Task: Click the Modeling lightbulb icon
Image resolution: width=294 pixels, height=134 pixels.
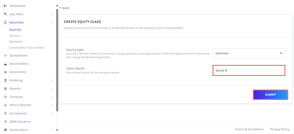Action: tap(5, 80)
